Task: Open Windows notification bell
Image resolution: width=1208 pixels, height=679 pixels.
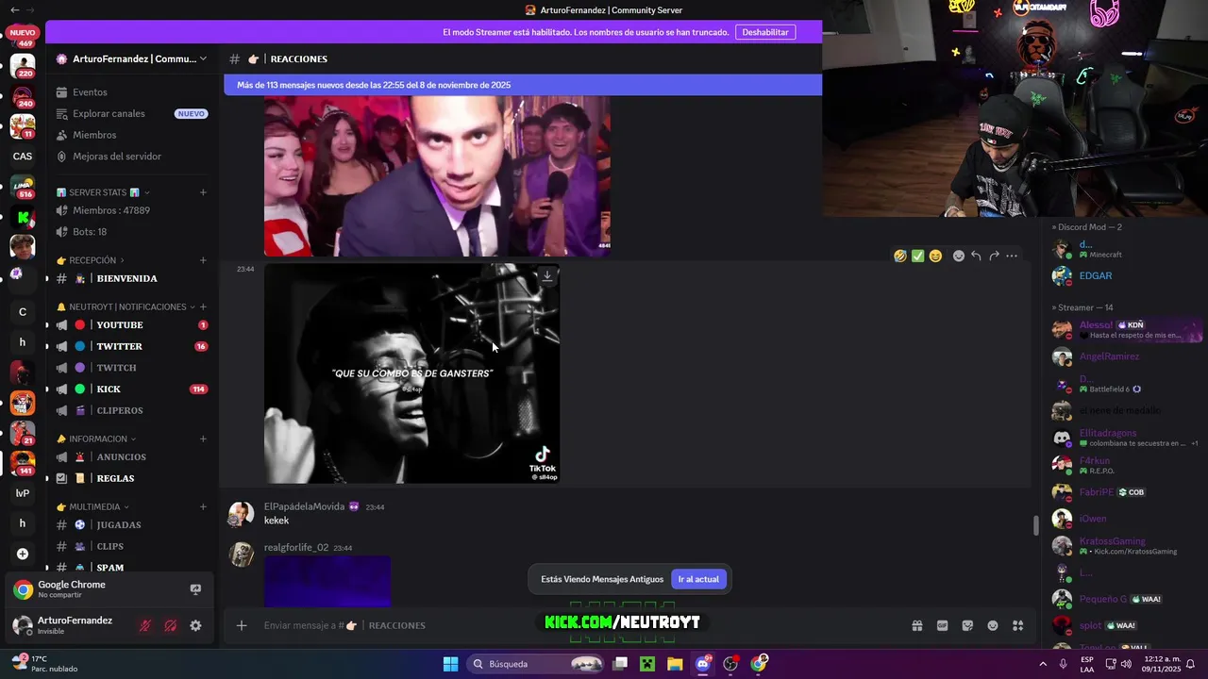Action: (x=1191, y=664)
